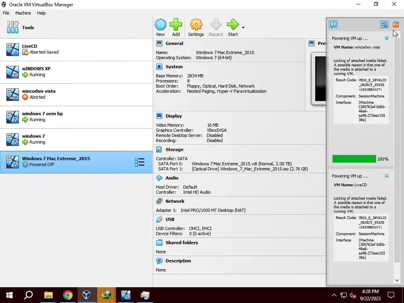Select the LiveCD virtual machine
The image size is (404, 303).
[76, 49]
